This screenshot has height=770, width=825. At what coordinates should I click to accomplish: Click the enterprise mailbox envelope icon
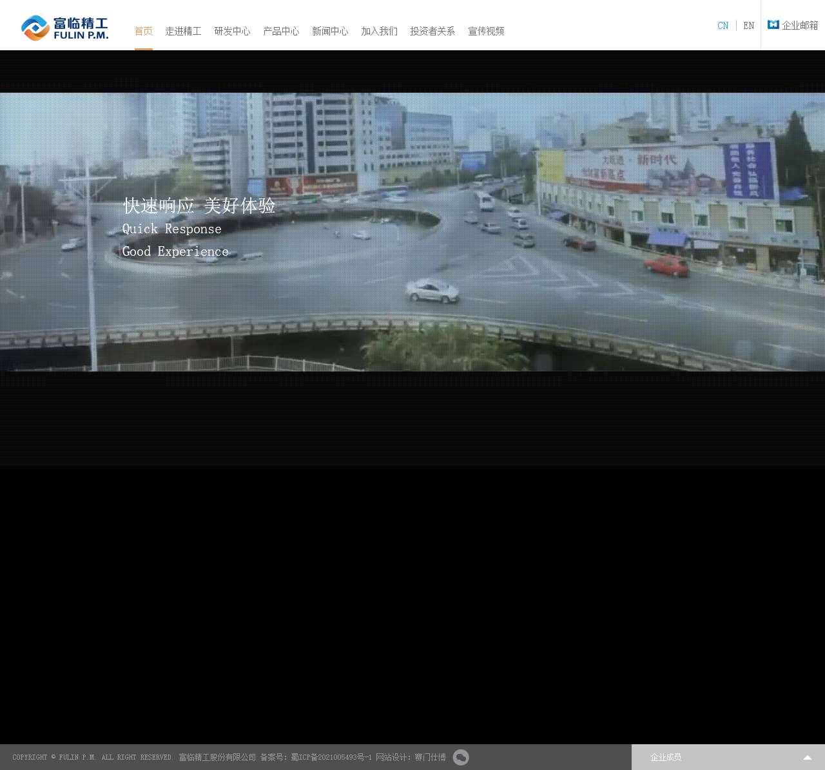click(773, 24)
